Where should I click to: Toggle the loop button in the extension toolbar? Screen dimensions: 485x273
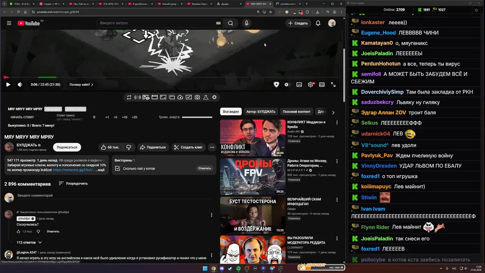(x=129, y=97)
